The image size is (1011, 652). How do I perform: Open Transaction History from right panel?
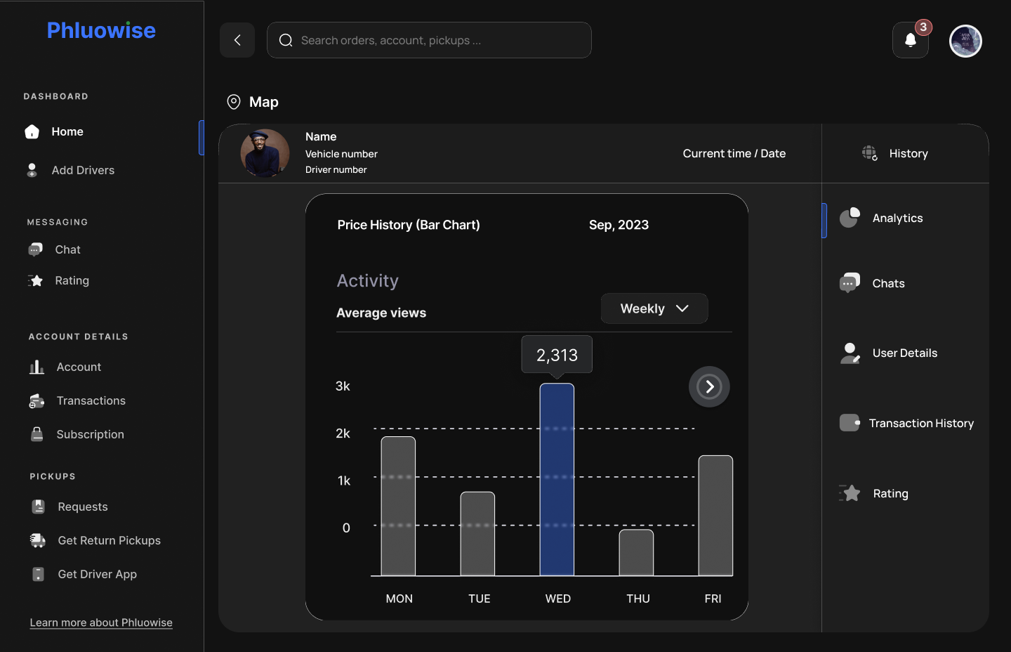(x=920, y=423)
